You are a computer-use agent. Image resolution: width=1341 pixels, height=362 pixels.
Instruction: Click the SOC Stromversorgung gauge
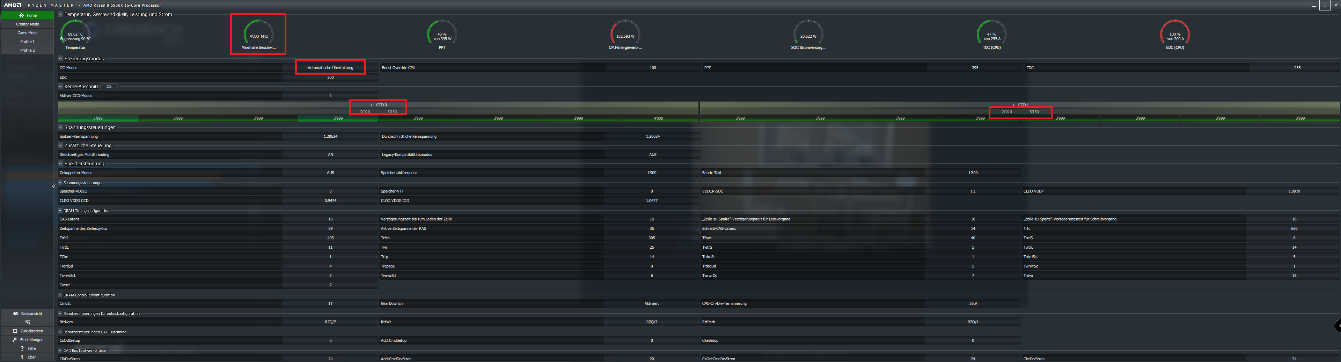coord(808,35)
